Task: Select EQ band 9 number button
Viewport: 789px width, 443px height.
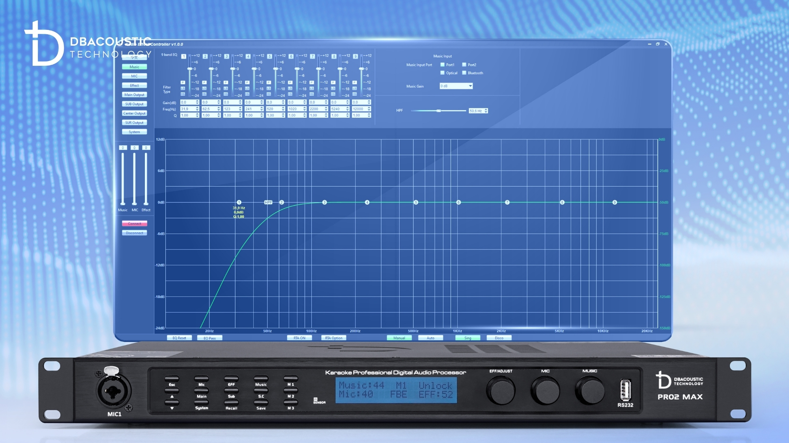Action: pos(355,56)
